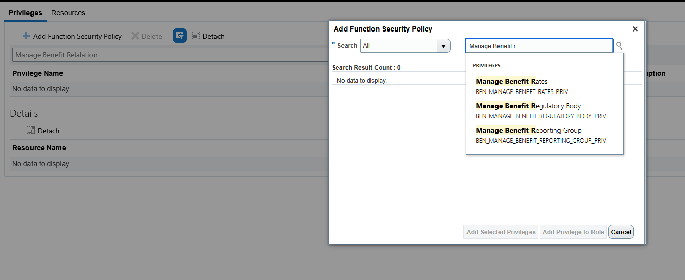Image resolution: width=685 pixels, height=280 pixels.
Task: Click the All search combo box
Action: (398, 46)
